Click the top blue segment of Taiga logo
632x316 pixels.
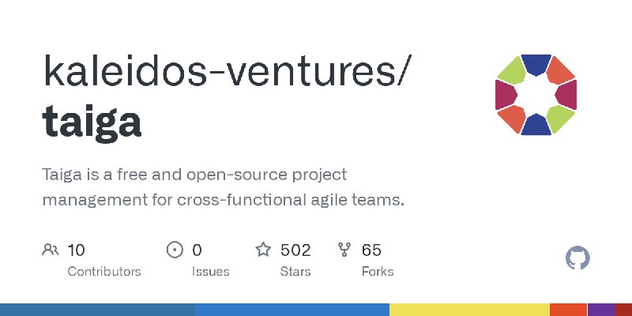536,65
